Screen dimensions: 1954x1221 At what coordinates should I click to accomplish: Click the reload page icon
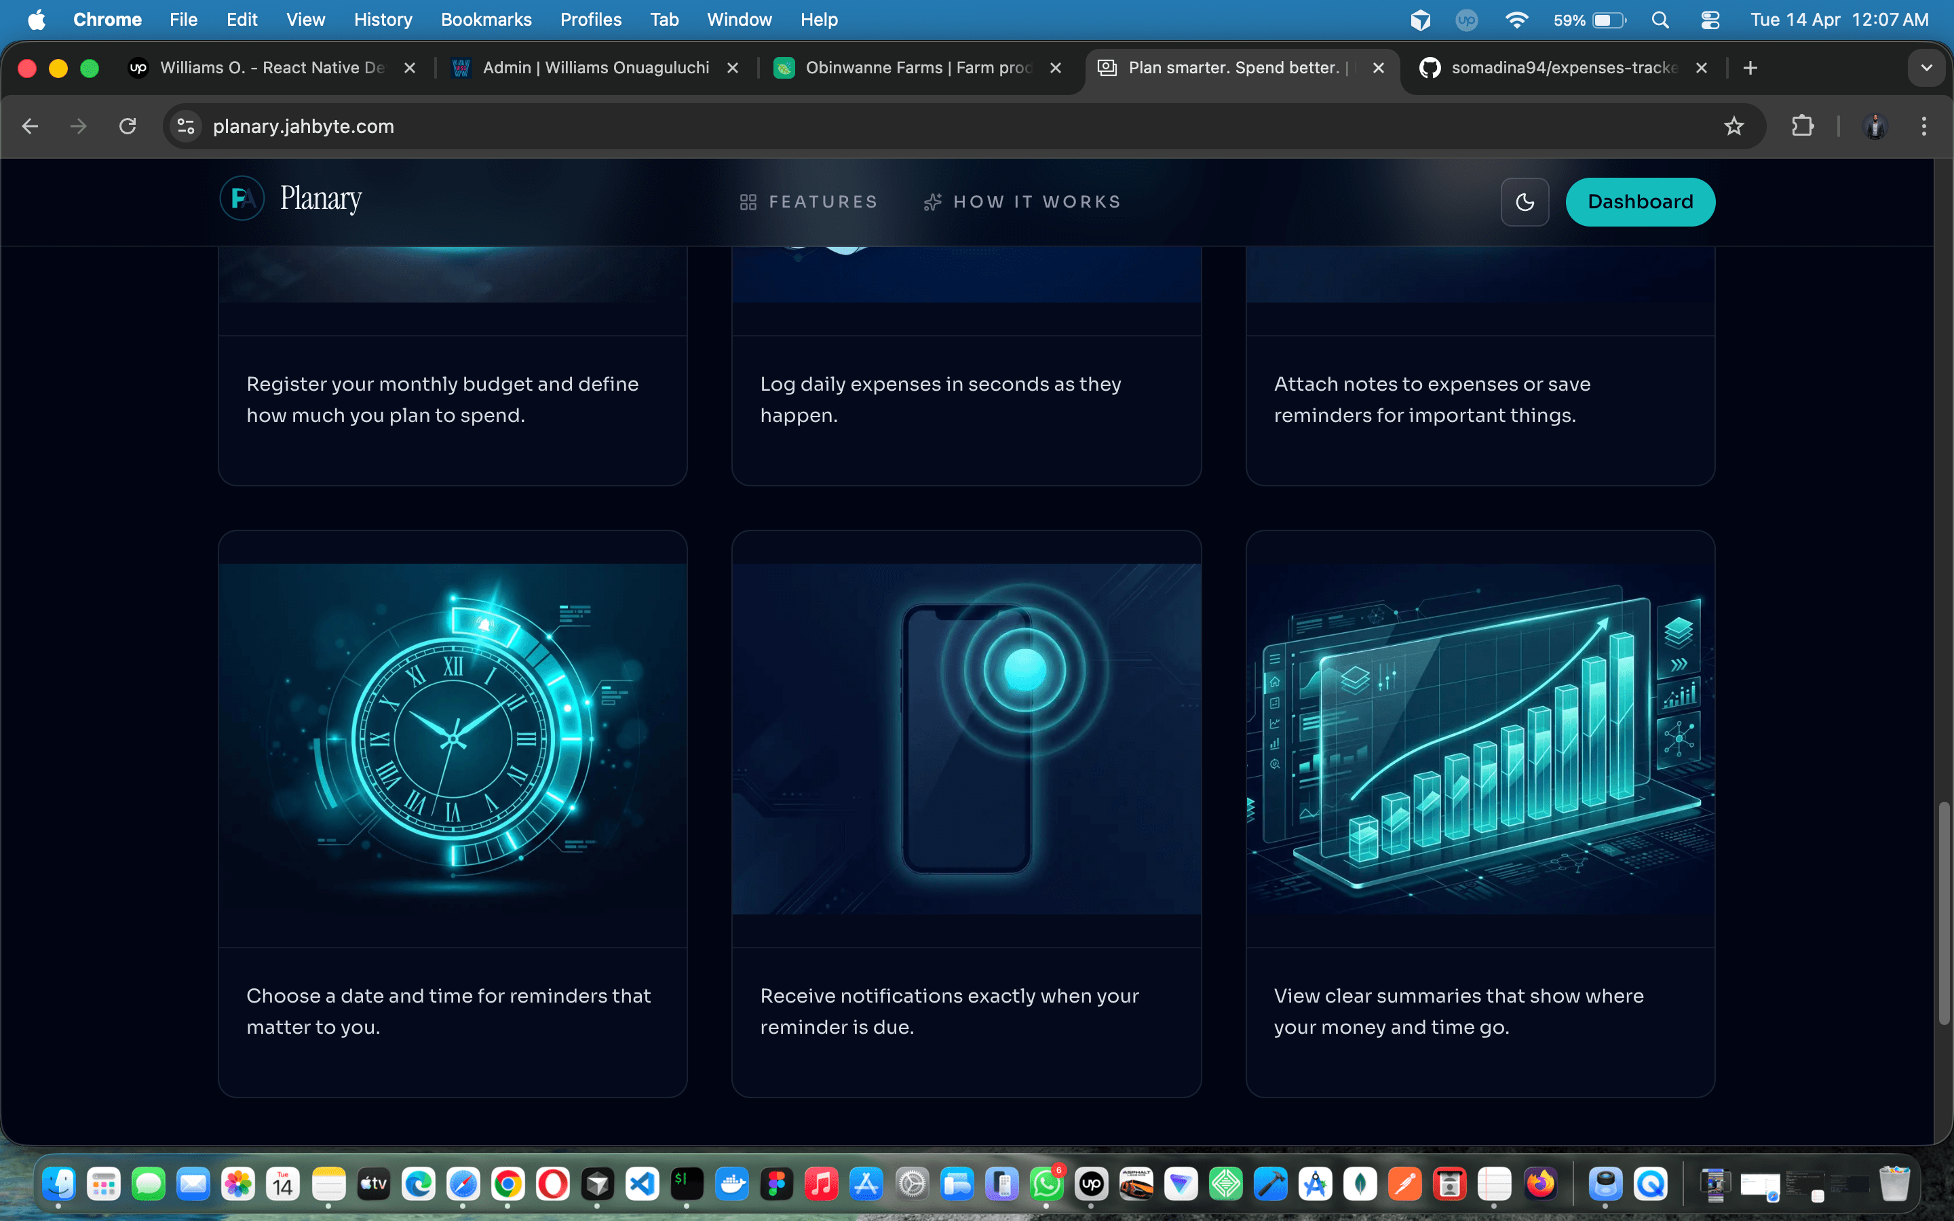(128, 126)
